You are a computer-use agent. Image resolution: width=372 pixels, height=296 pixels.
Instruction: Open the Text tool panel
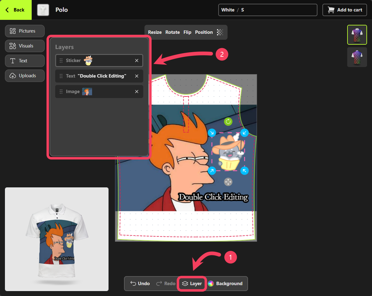(x=25, y=61)
